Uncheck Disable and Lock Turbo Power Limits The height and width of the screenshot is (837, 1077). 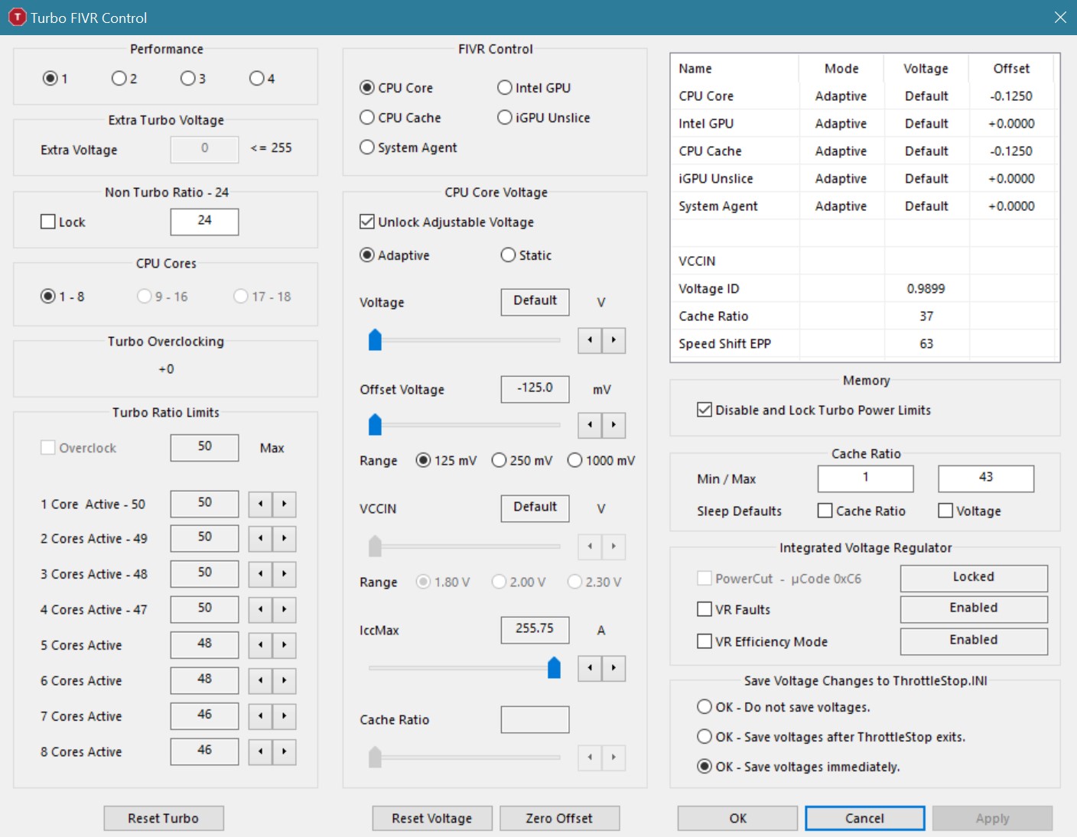point(704,410)
